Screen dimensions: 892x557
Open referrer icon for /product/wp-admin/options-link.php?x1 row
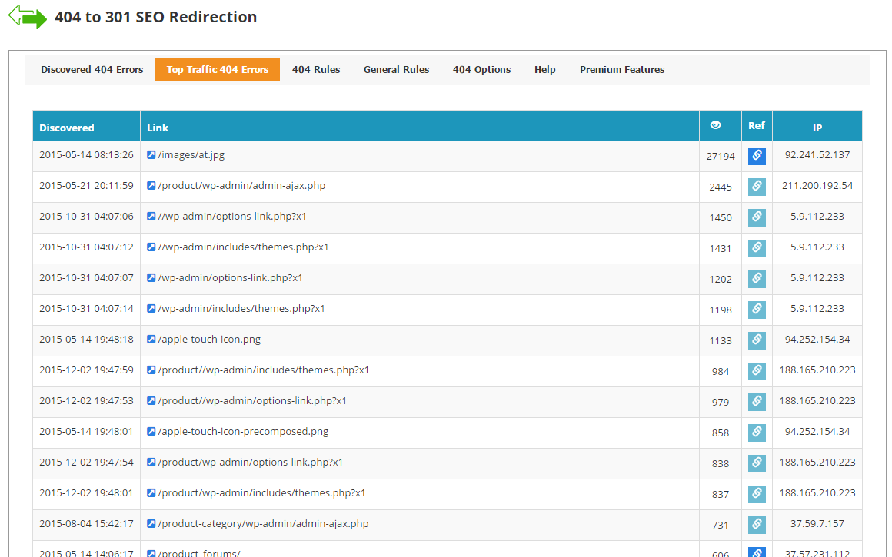(757, 463)
